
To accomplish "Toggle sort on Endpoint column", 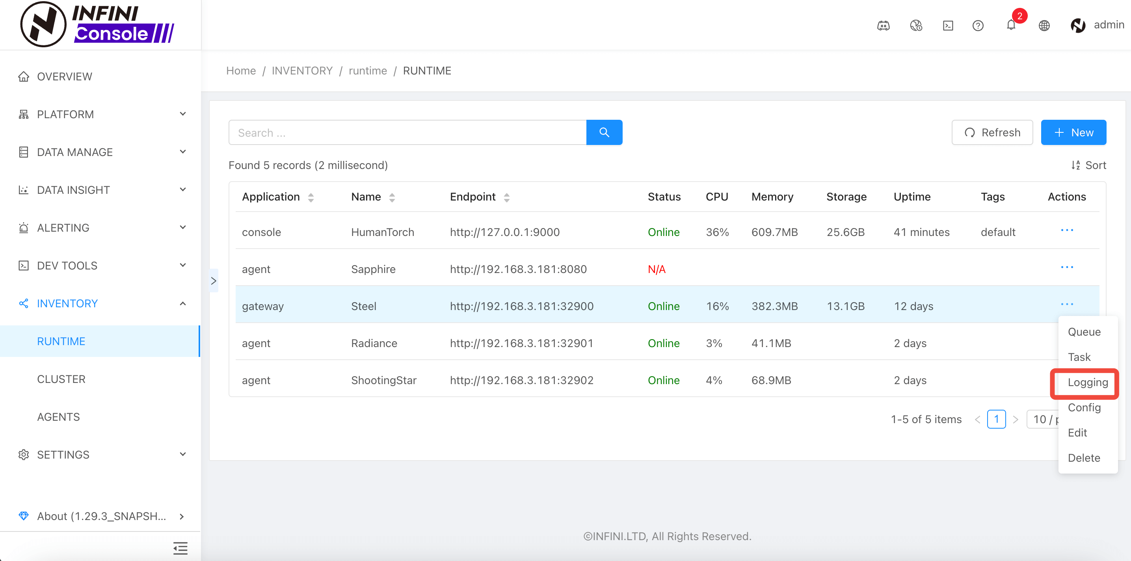I will pos(506,197).
